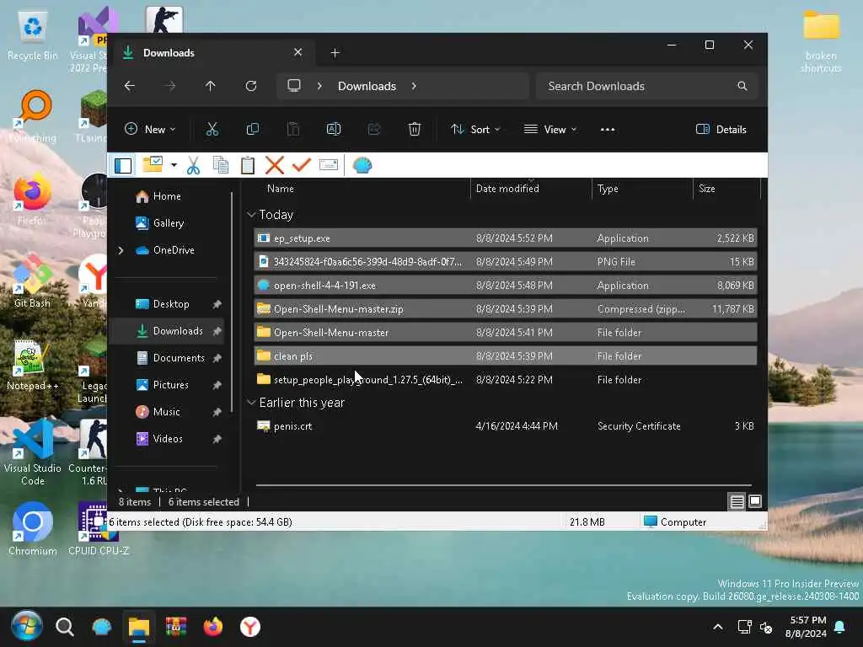Screen dimensions: 863x647
Task: Add a new tab with plus button
Action: pyautogui.click(x=335, y=53)
